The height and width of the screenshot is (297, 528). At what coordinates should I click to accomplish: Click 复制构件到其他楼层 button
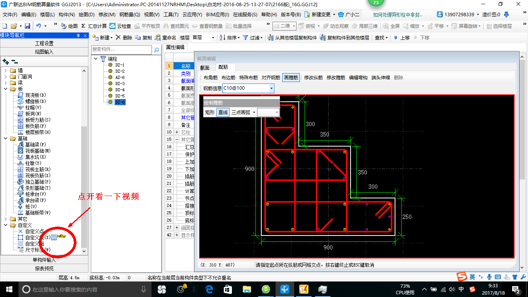(345, 38)
